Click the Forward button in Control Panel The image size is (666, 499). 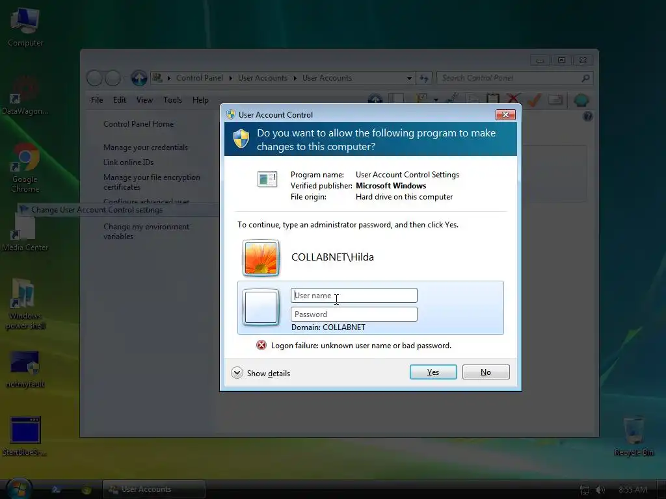[x=113, y=78]
